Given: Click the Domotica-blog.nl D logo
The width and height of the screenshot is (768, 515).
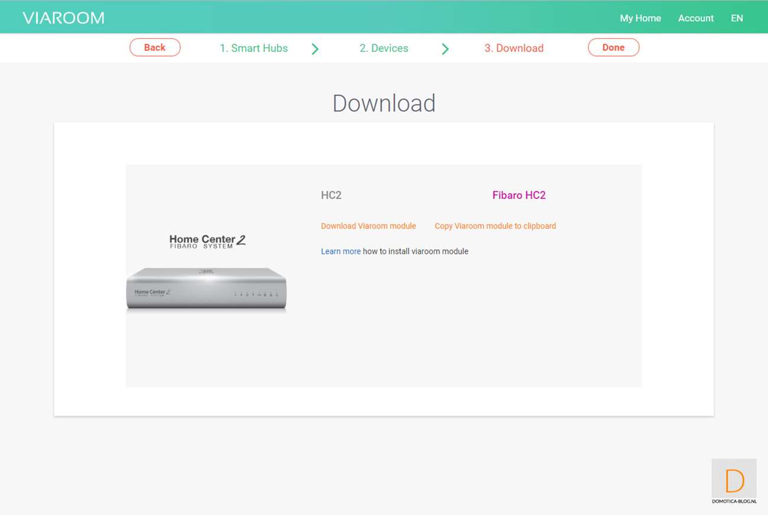Looking at the screenshot, I should (734, 481).
